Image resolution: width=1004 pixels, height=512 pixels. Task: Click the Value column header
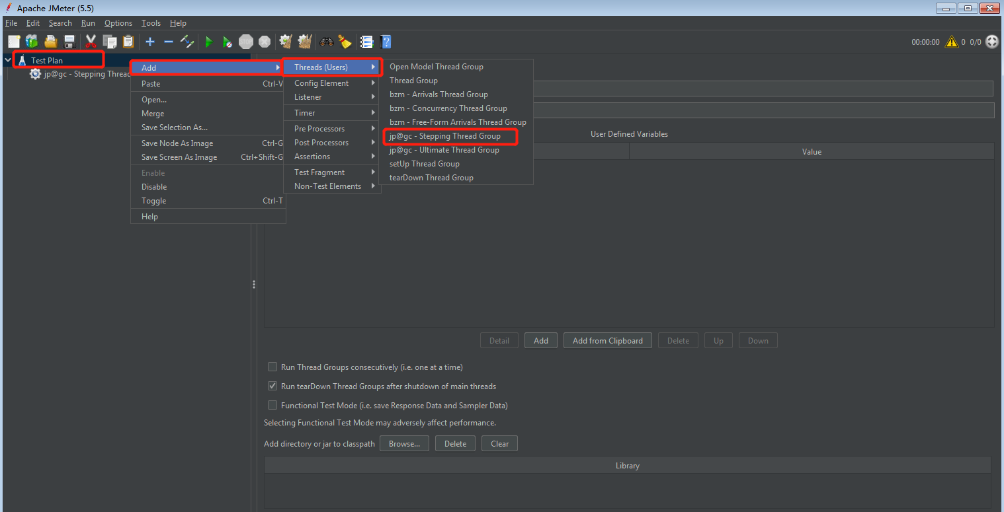(x=812, y=152)
